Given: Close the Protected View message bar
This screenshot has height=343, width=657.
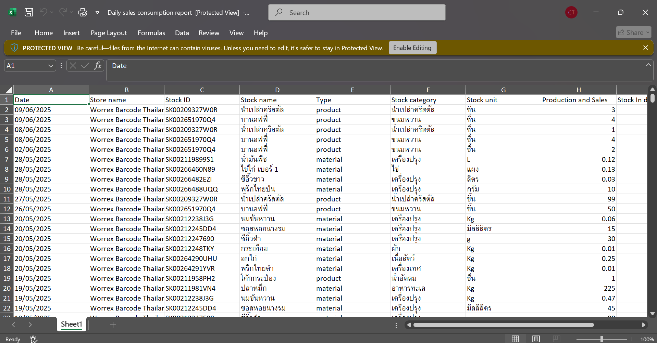Looking at the screenshot, I should (x=645, y=48).
